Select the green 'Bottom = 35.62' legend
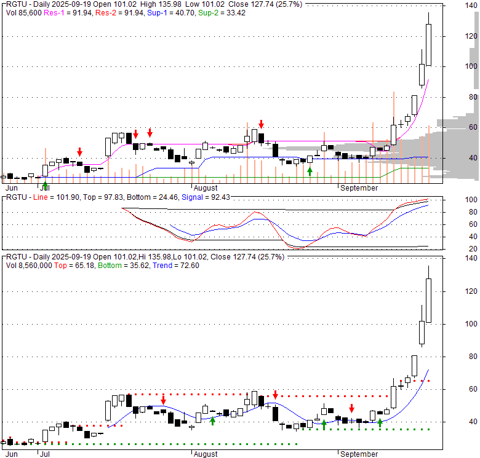 click(x=124, y=266)
